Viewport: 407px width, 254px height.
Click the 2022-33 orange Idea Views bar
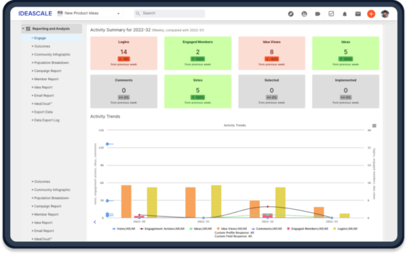click(x=319, y=213)
